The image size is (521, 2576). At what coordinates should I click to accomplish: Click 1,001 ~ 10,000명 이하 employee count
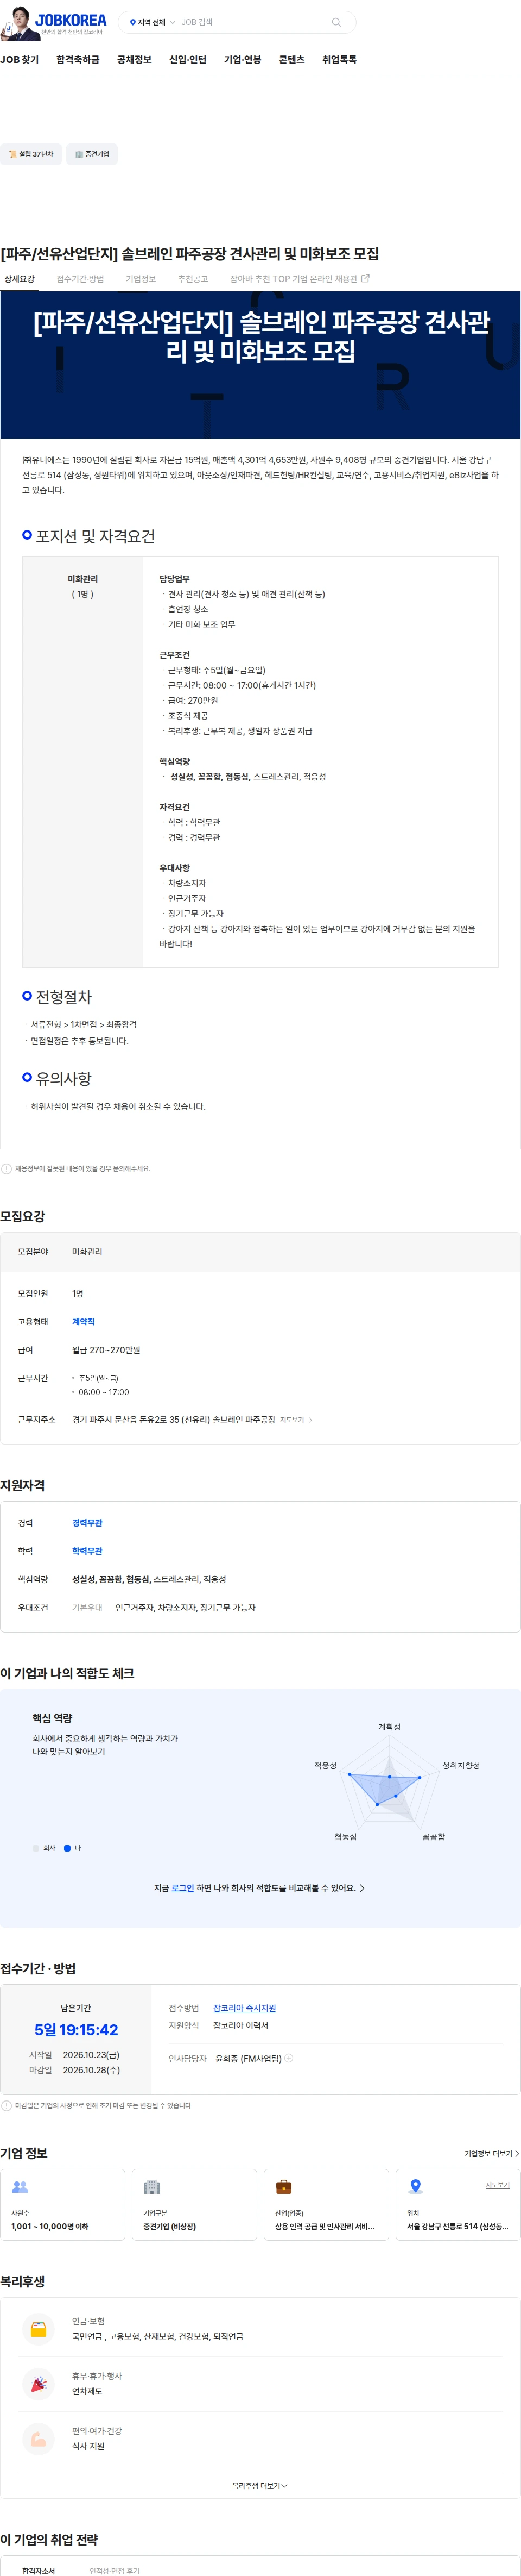[50, 2227]
